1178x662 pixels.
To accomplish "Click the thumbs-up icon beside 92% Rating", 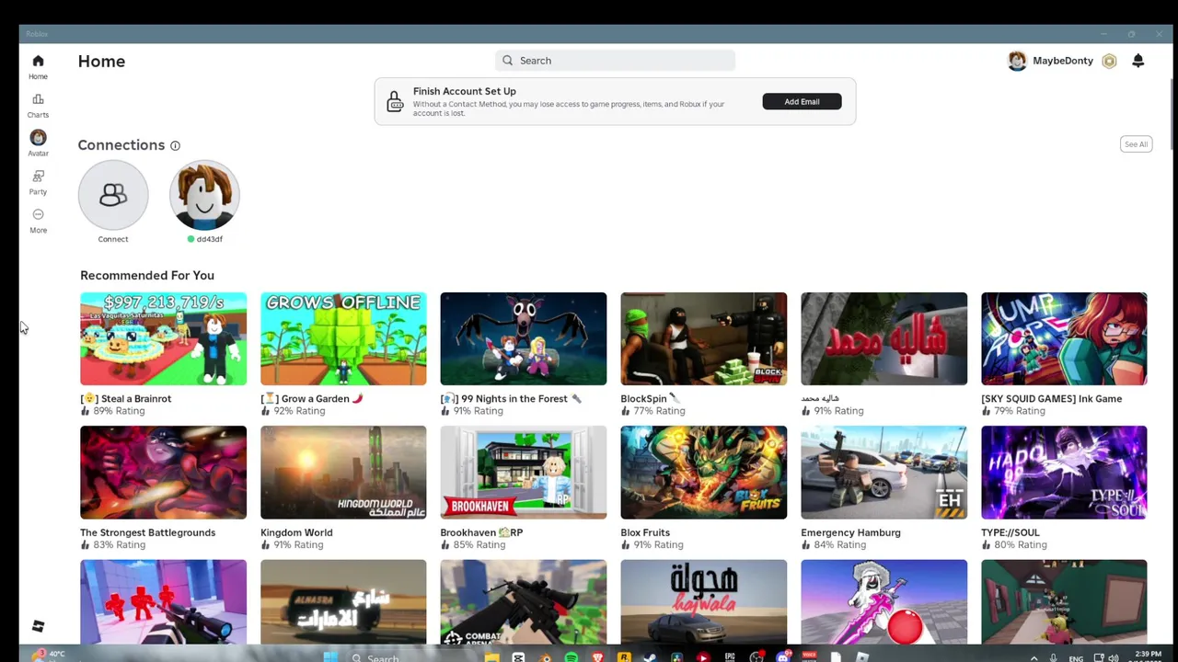I will tap(265, 411).
